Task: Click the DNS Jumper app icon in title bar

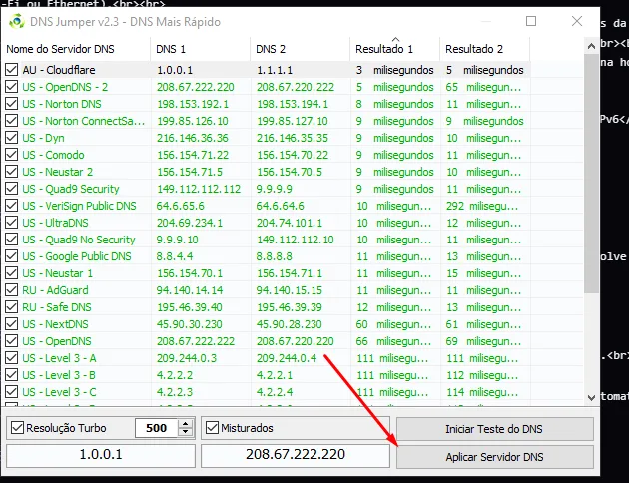Action: click(x=16, y=21)
